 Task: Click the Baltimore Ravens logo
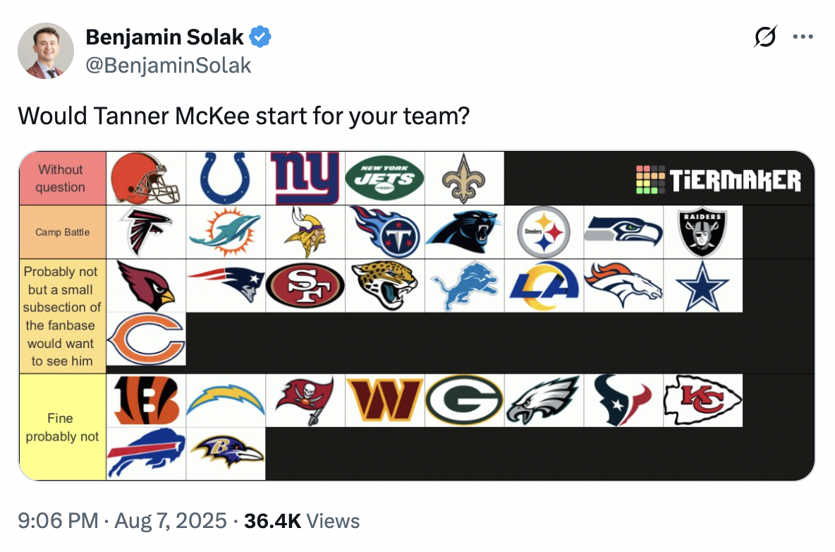(225, 453)
